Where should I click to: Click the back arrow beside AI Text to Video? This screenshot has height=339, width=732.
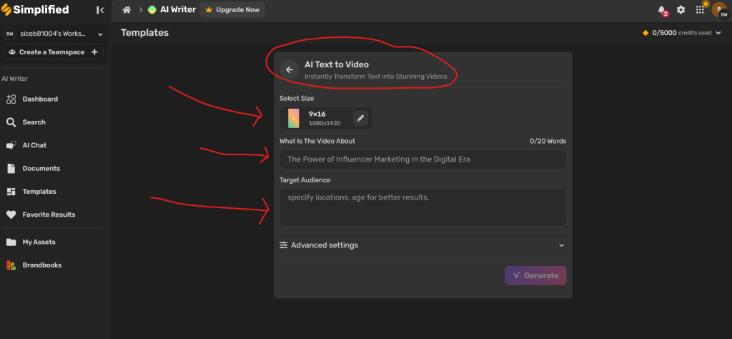[x=290, y=69]
